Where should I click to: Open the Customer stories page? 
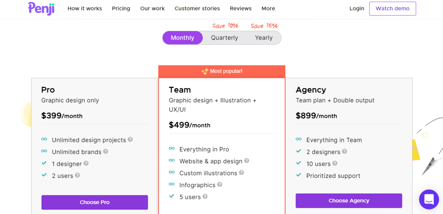197,9
